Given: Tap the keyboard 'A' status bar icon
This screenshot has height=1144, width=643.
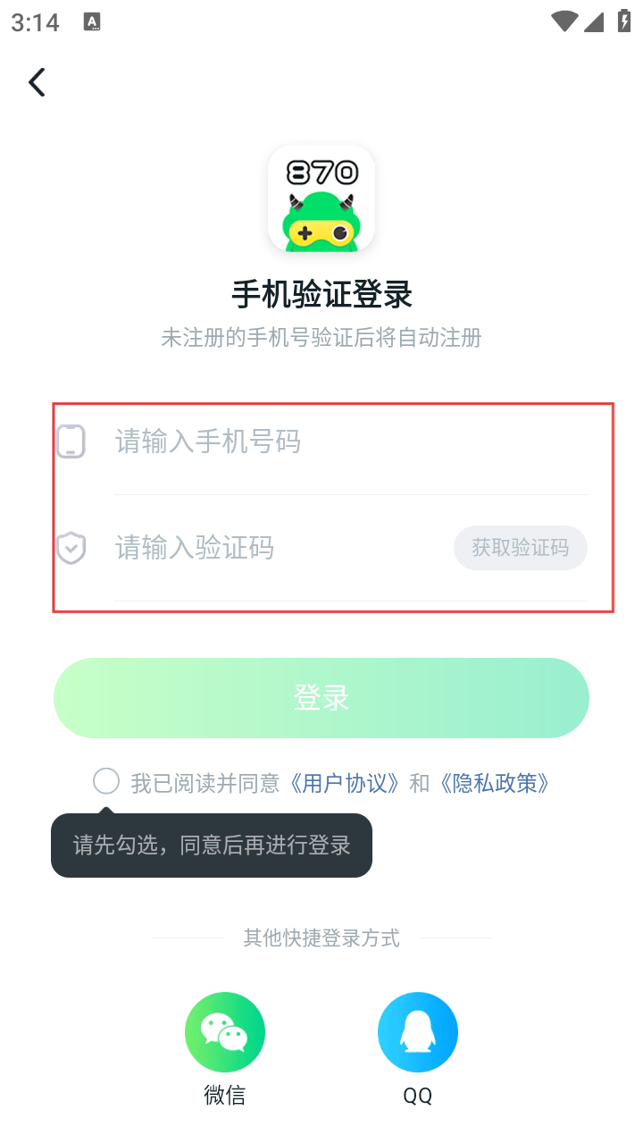Looking at the screenshot, I should click(92, 22).
